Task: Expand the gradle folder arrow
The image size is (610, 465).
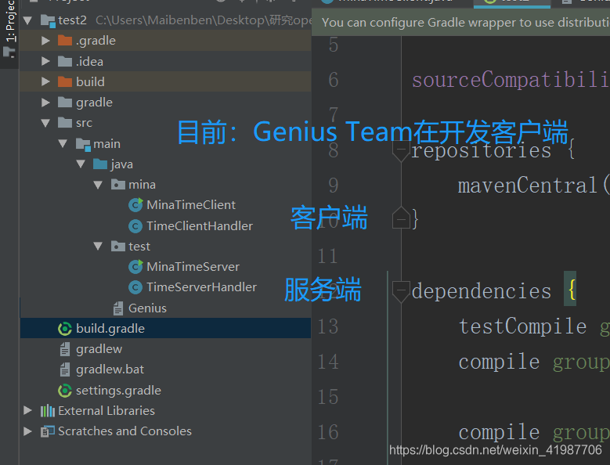Action: (x=45, y=103)
